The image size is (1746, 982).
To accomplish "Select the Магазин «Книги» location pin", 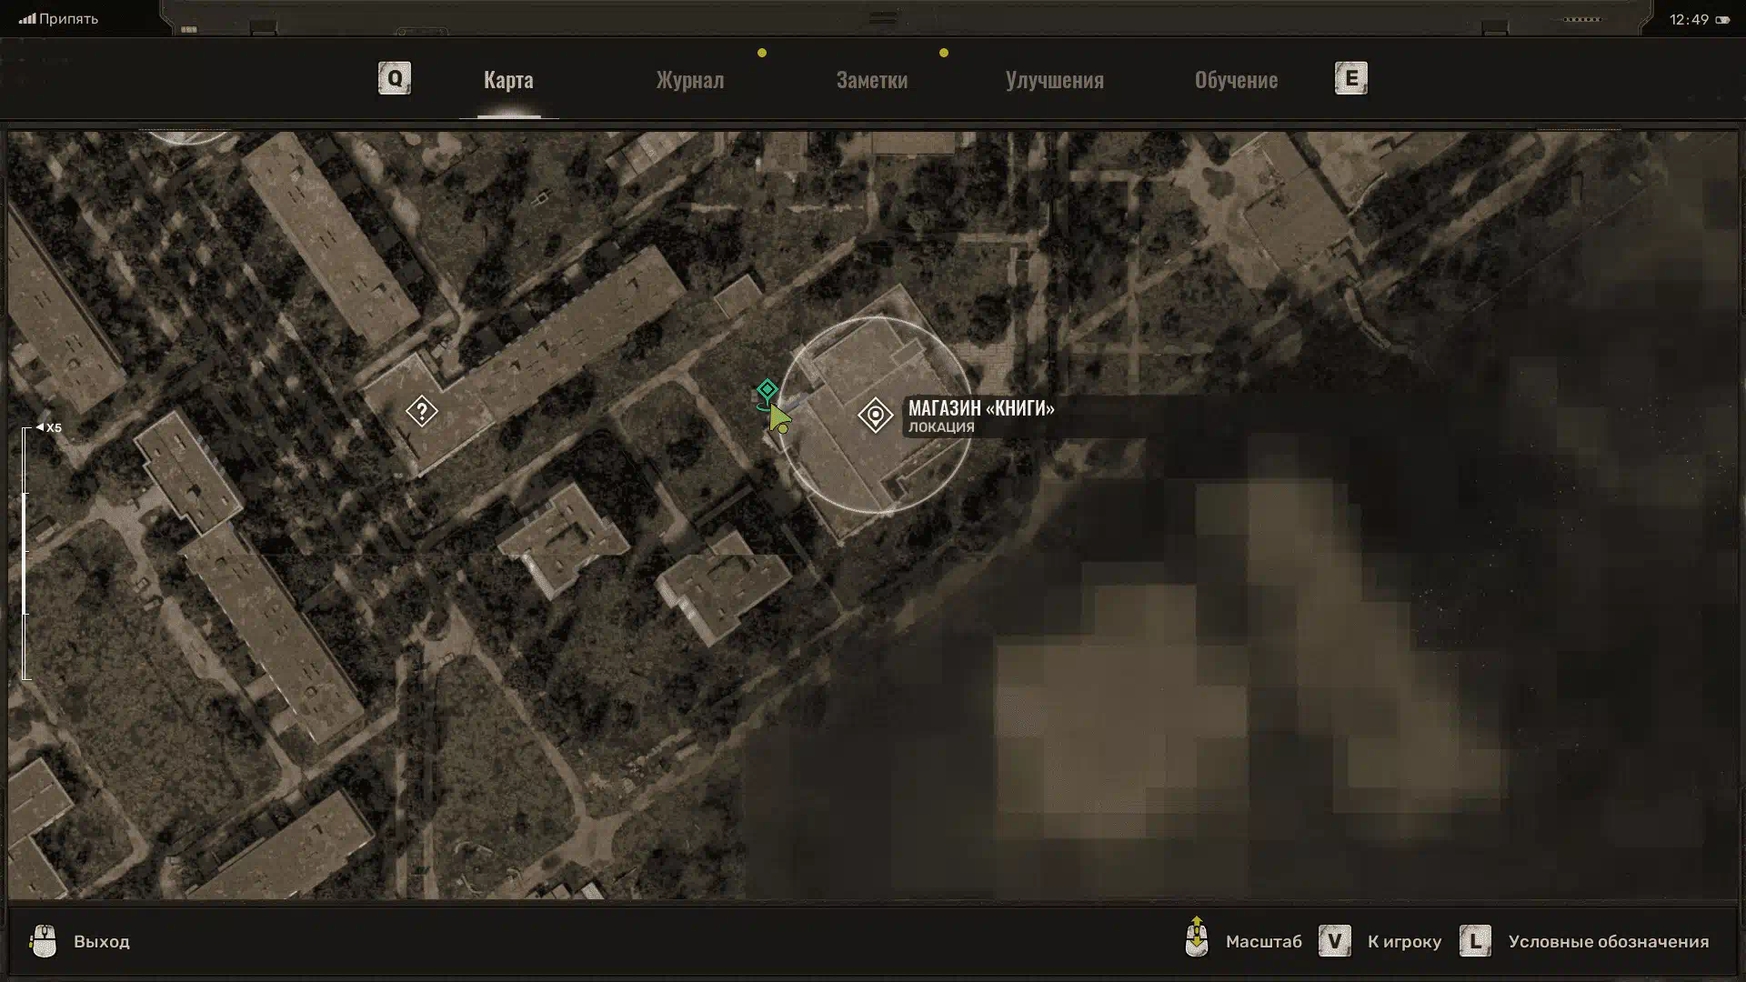I will point(875,416).
